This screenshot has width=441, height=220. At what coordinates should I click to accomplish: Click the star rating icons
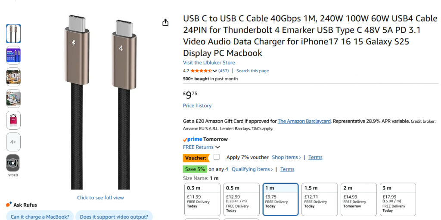[x=201, y=71]
